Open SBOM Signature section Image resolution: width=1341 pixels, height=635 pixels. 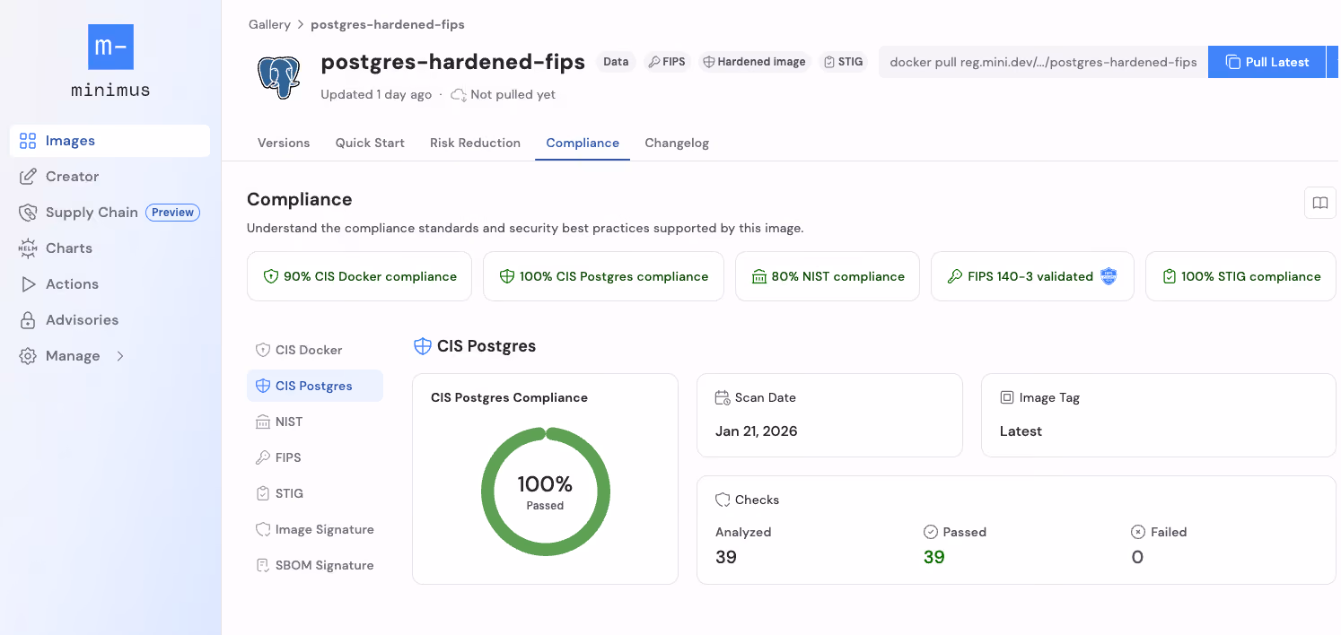click(x=315, y=565)
